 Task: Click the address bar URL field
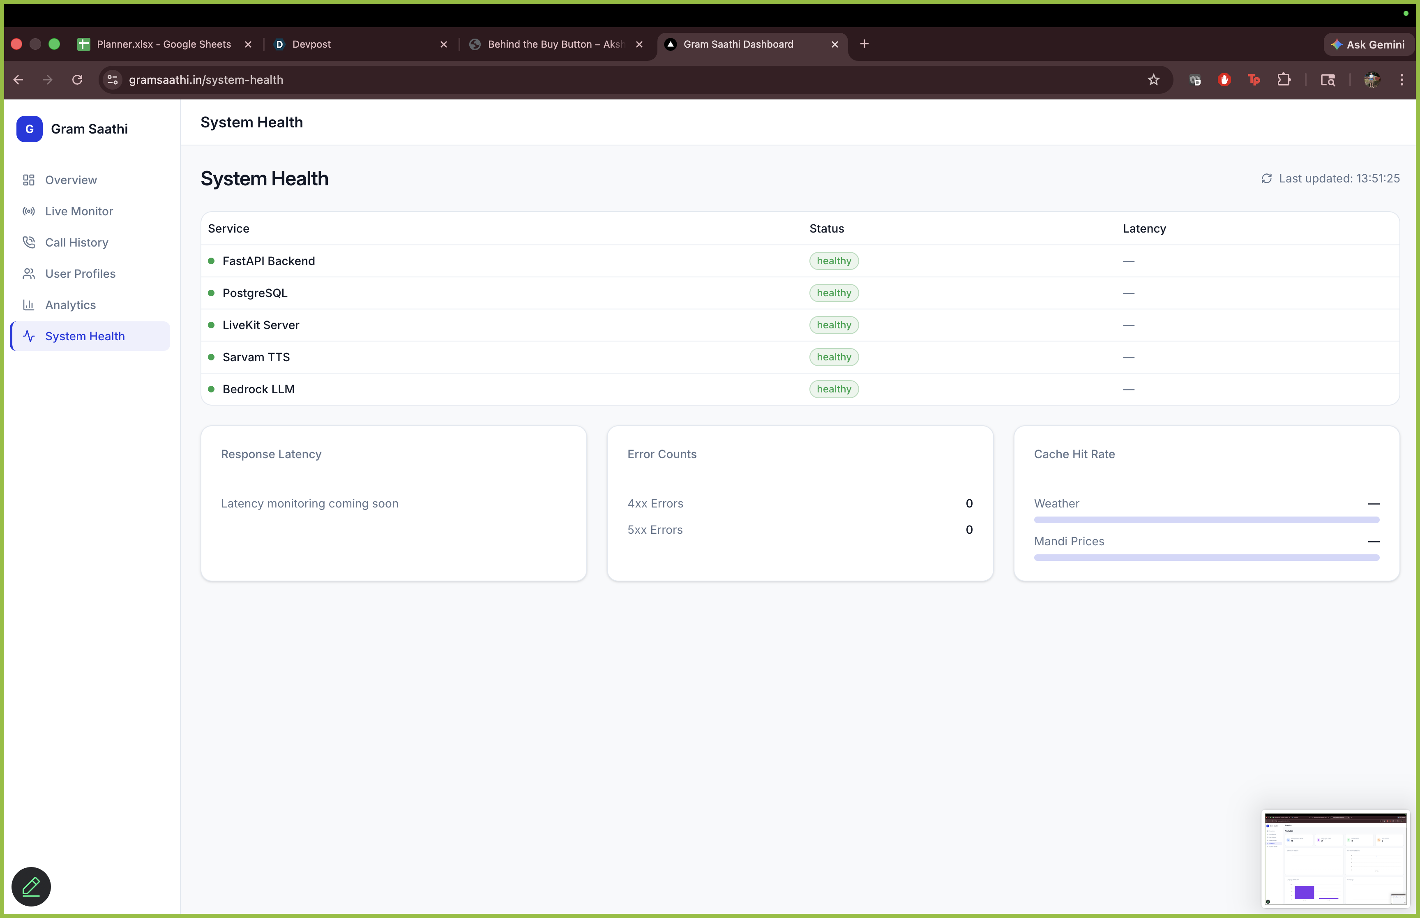click(596, 80)
